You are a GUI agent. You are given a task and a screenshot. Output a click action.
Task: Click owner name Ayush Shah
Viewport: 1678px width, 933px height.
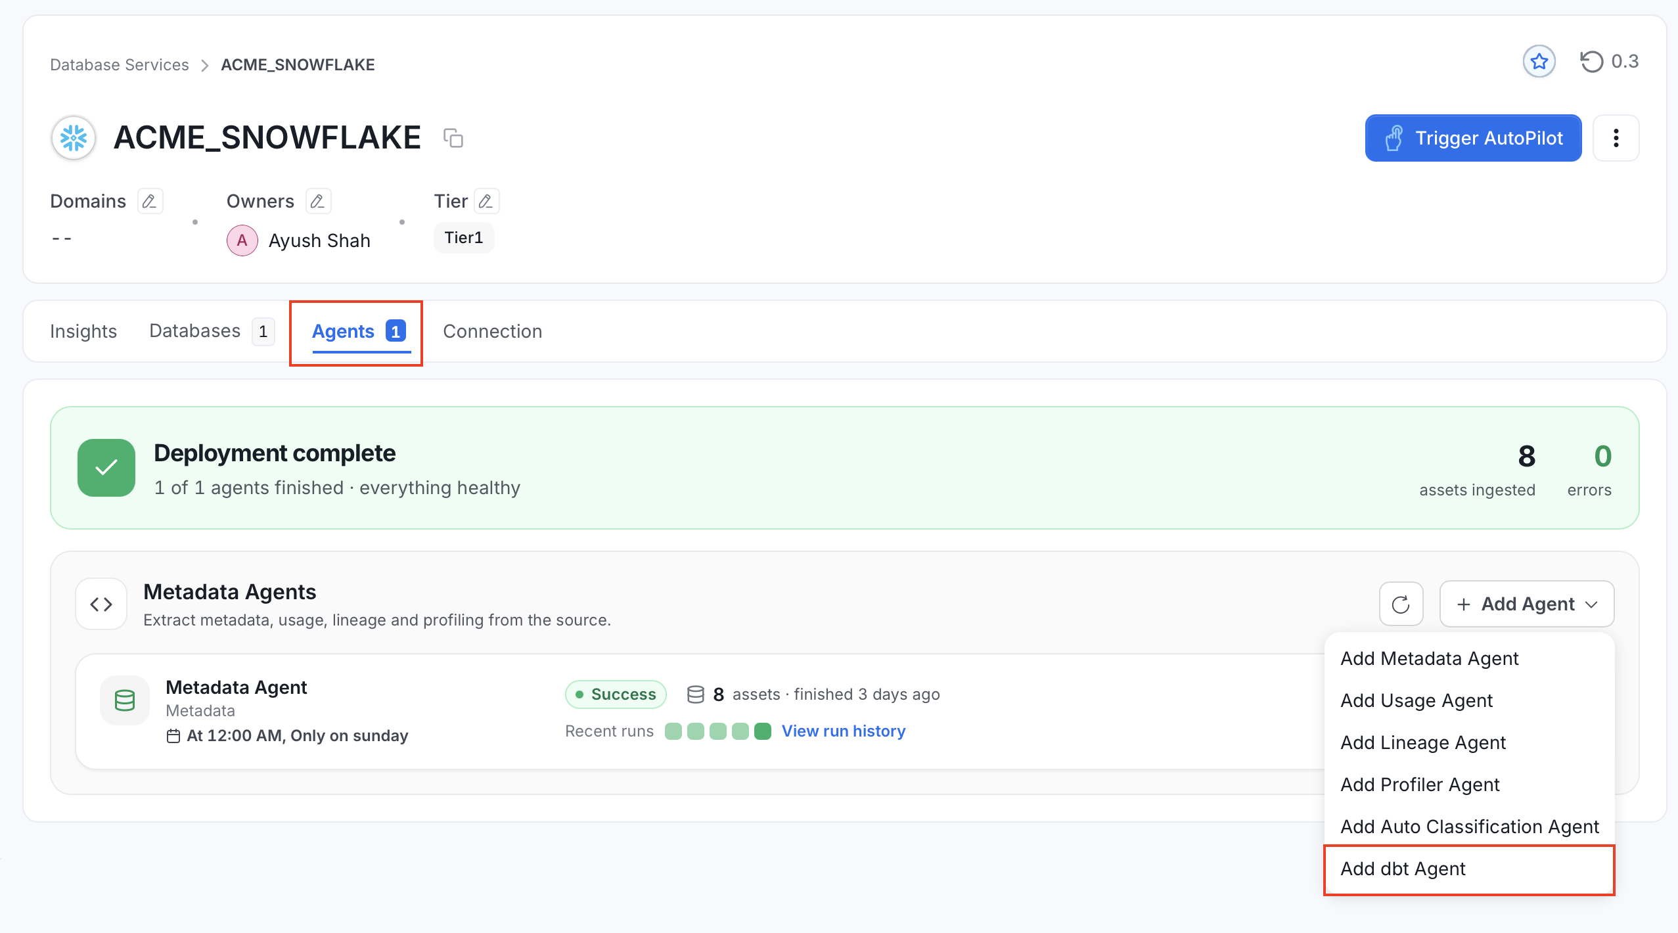319,240
